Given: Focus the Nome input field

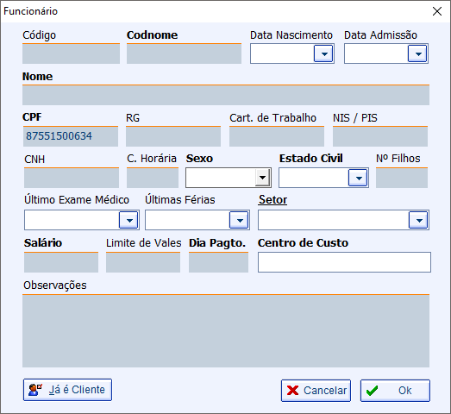Looking at the screenshot, I should 226,95.
